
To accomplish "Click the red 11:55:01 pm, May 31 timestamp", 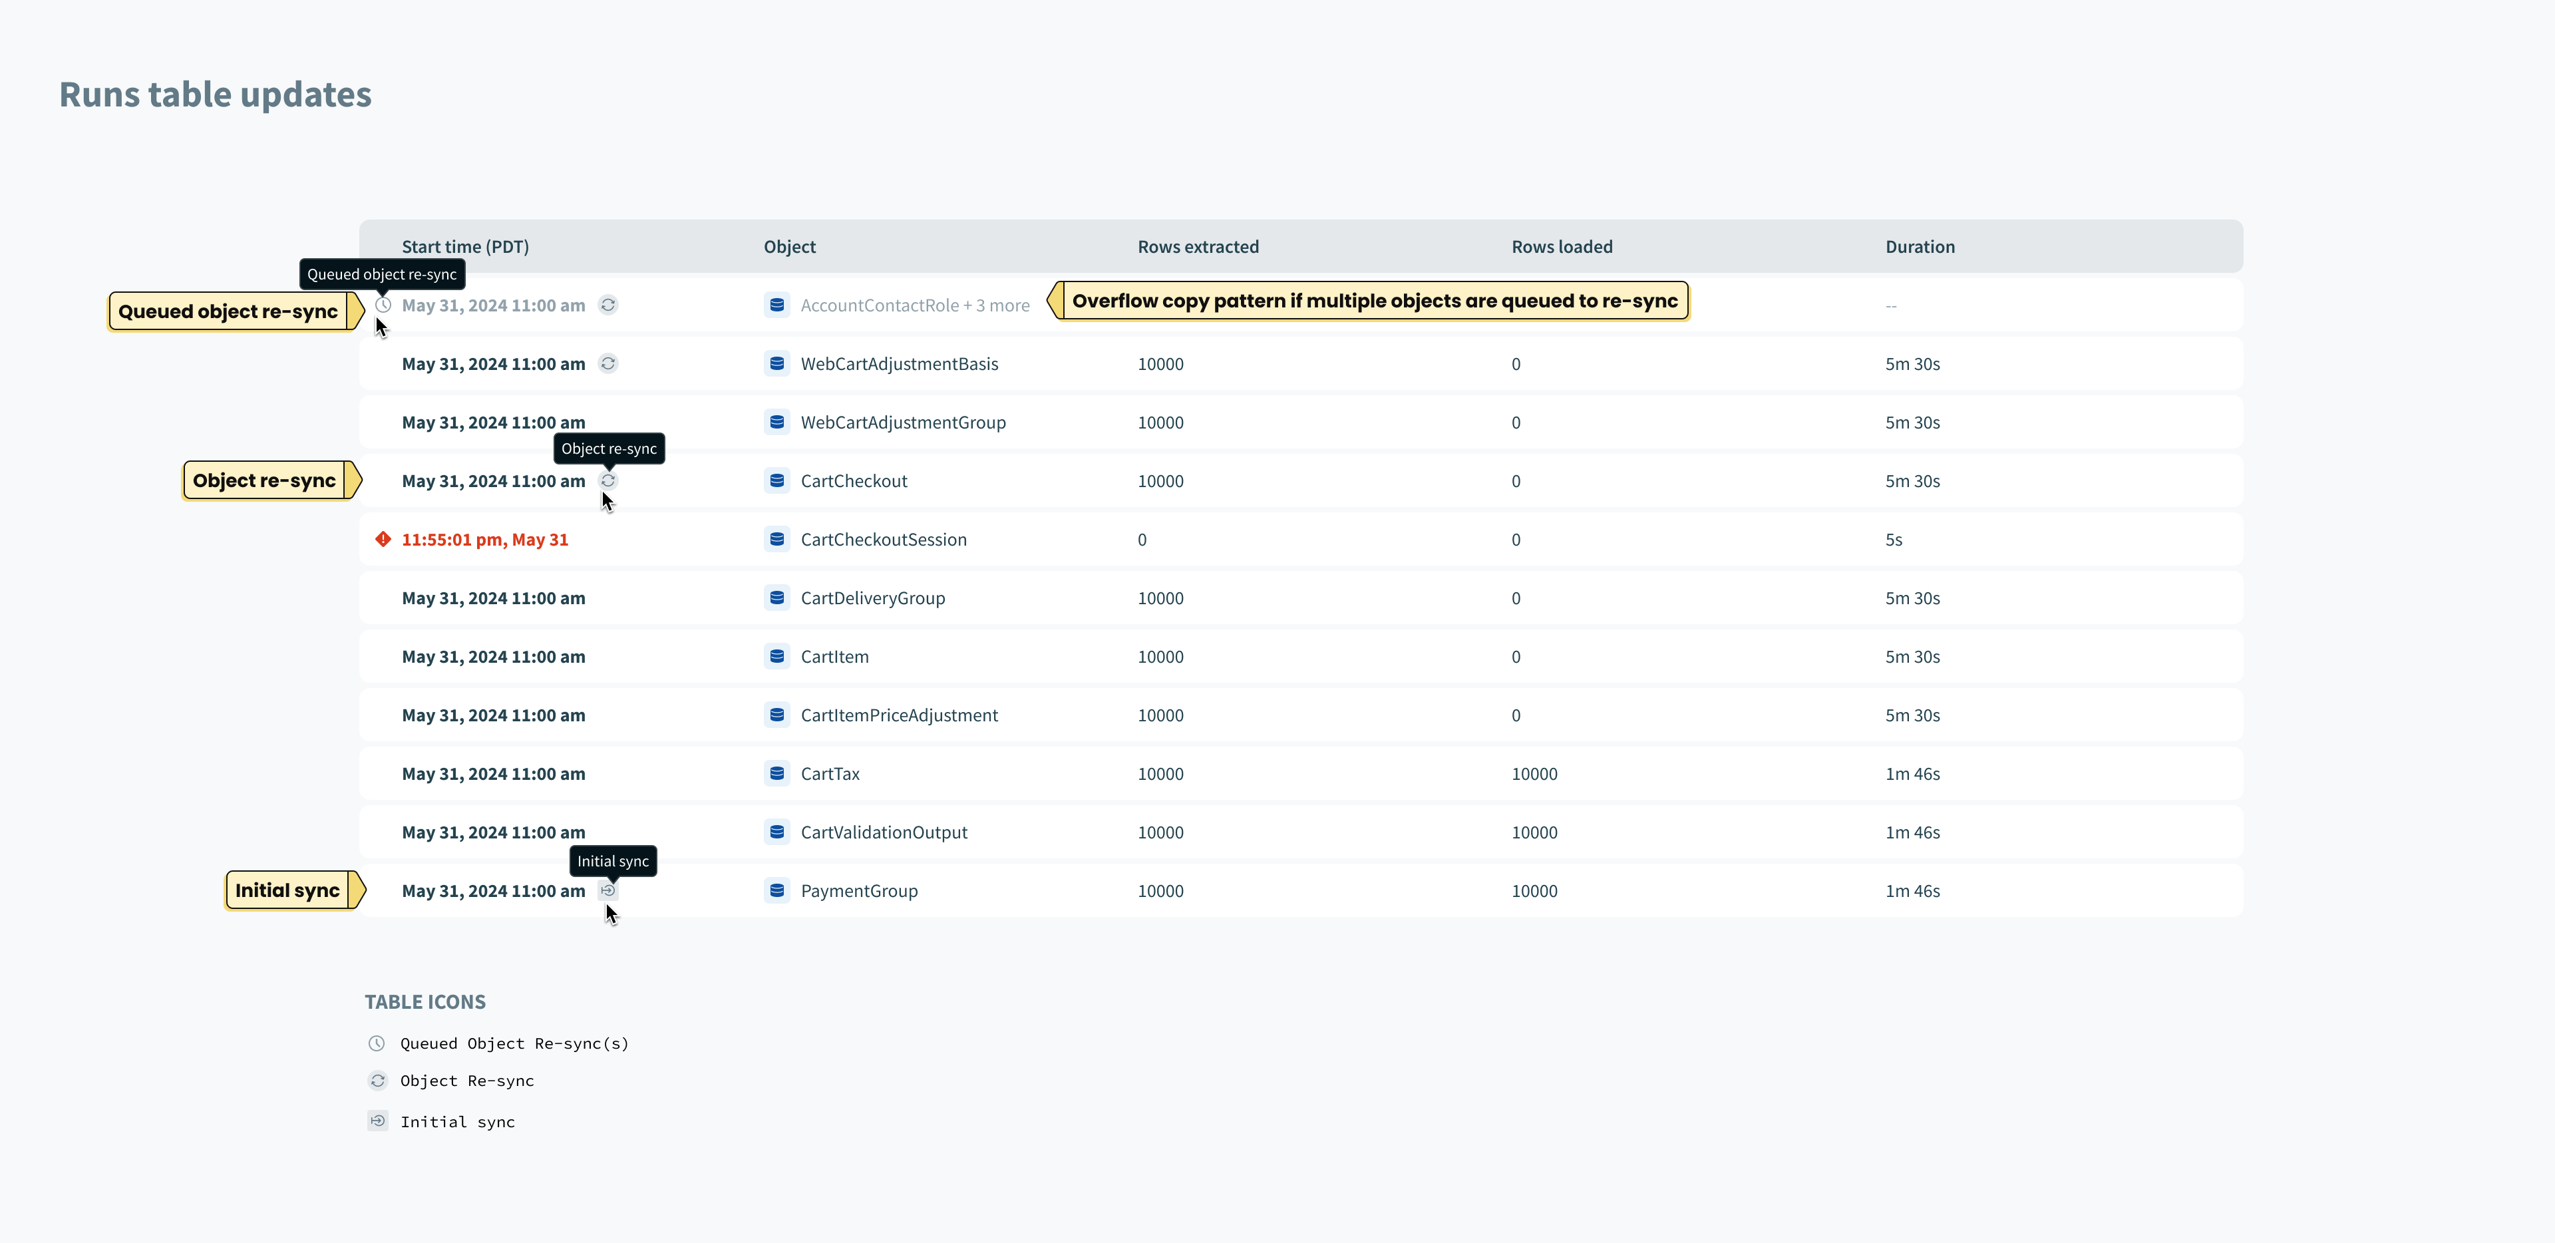I will tap(484, 539).
